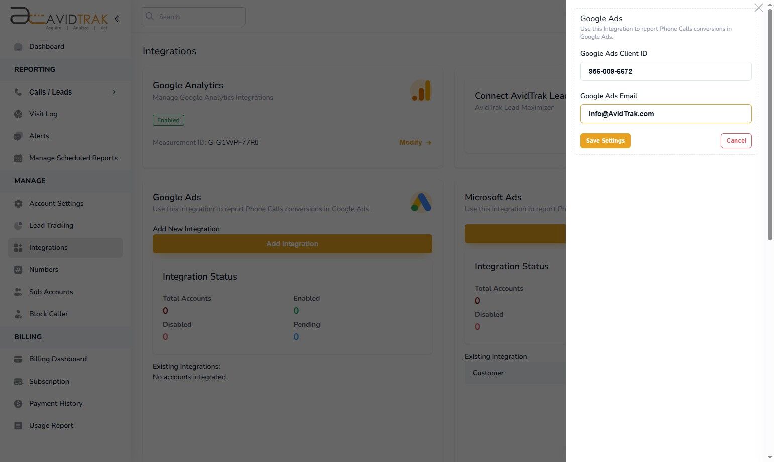The height and width of the screenshot is (462, 774).
Task: Click the BILLING section header
Action: [28, 337]
